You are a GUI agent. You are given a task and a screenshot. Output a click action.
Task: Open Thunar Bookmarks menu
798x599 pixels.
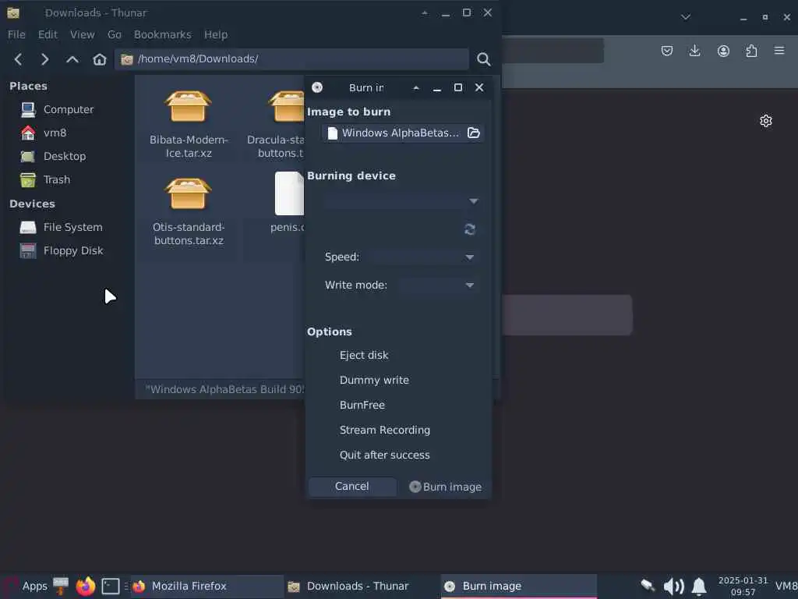[x=163, y=34]
